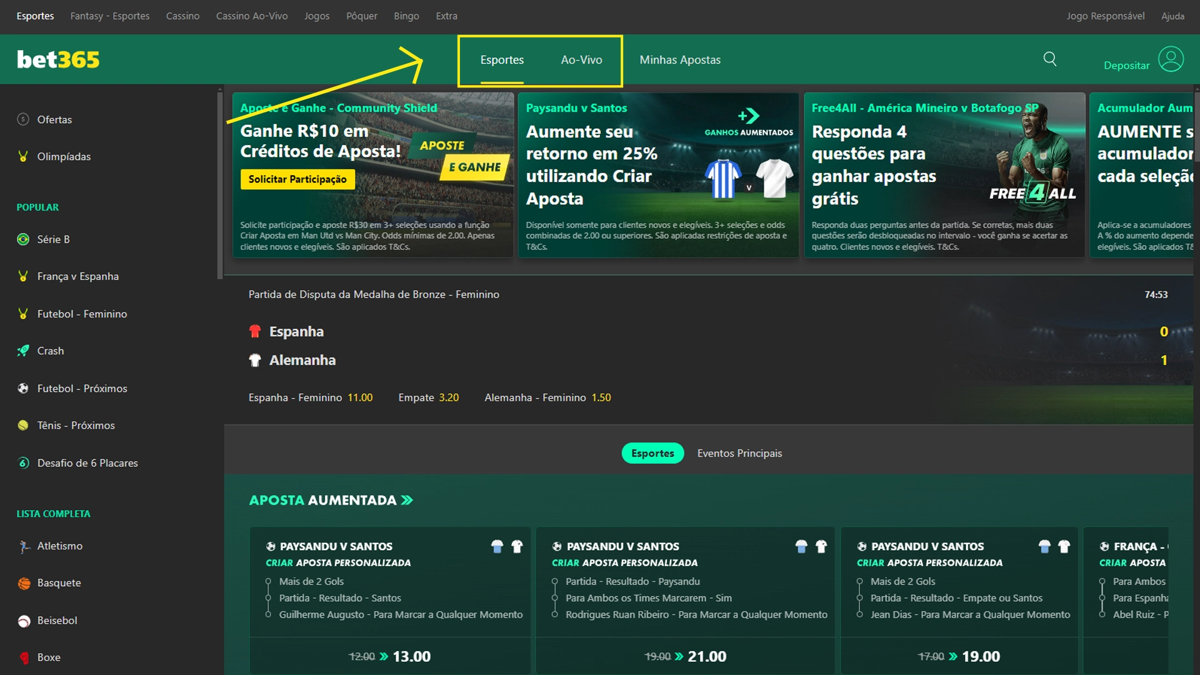Open Bingo in top bar

pyautogui.click(x=406, y=16)
